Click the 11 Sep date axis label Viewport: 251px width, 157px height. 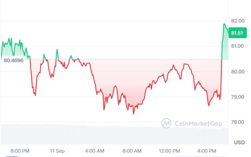pyautogui.click(x=57, y=151)
